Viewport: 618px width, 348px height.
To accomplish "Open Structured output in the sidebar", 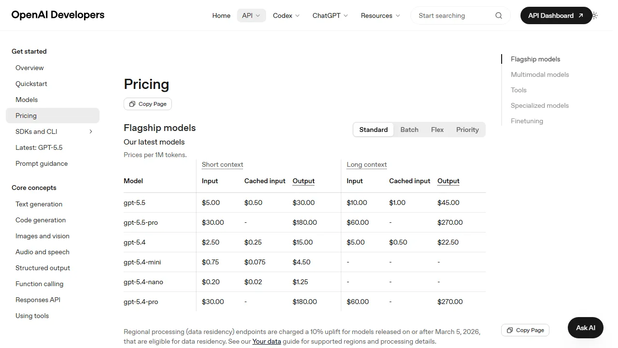I will 53,268.
